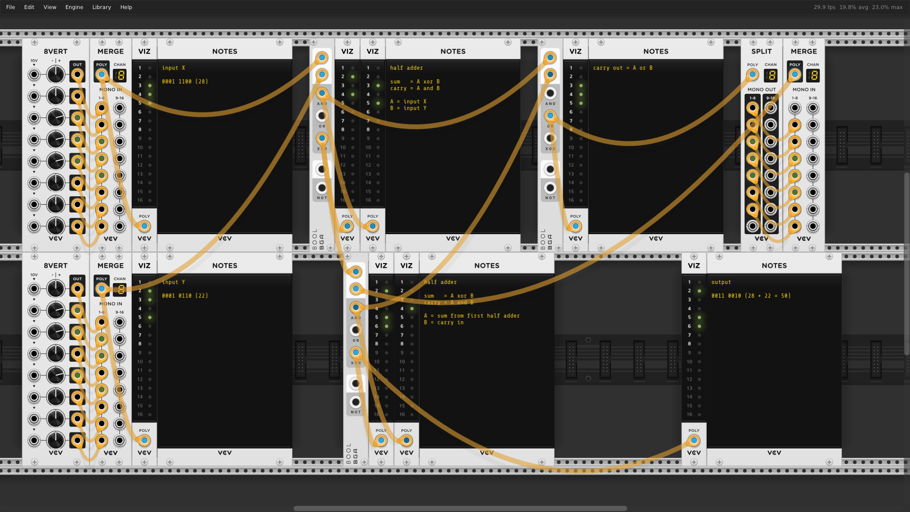
Task: Click top input port of upper 8VERT module
Action: [34, 74]
